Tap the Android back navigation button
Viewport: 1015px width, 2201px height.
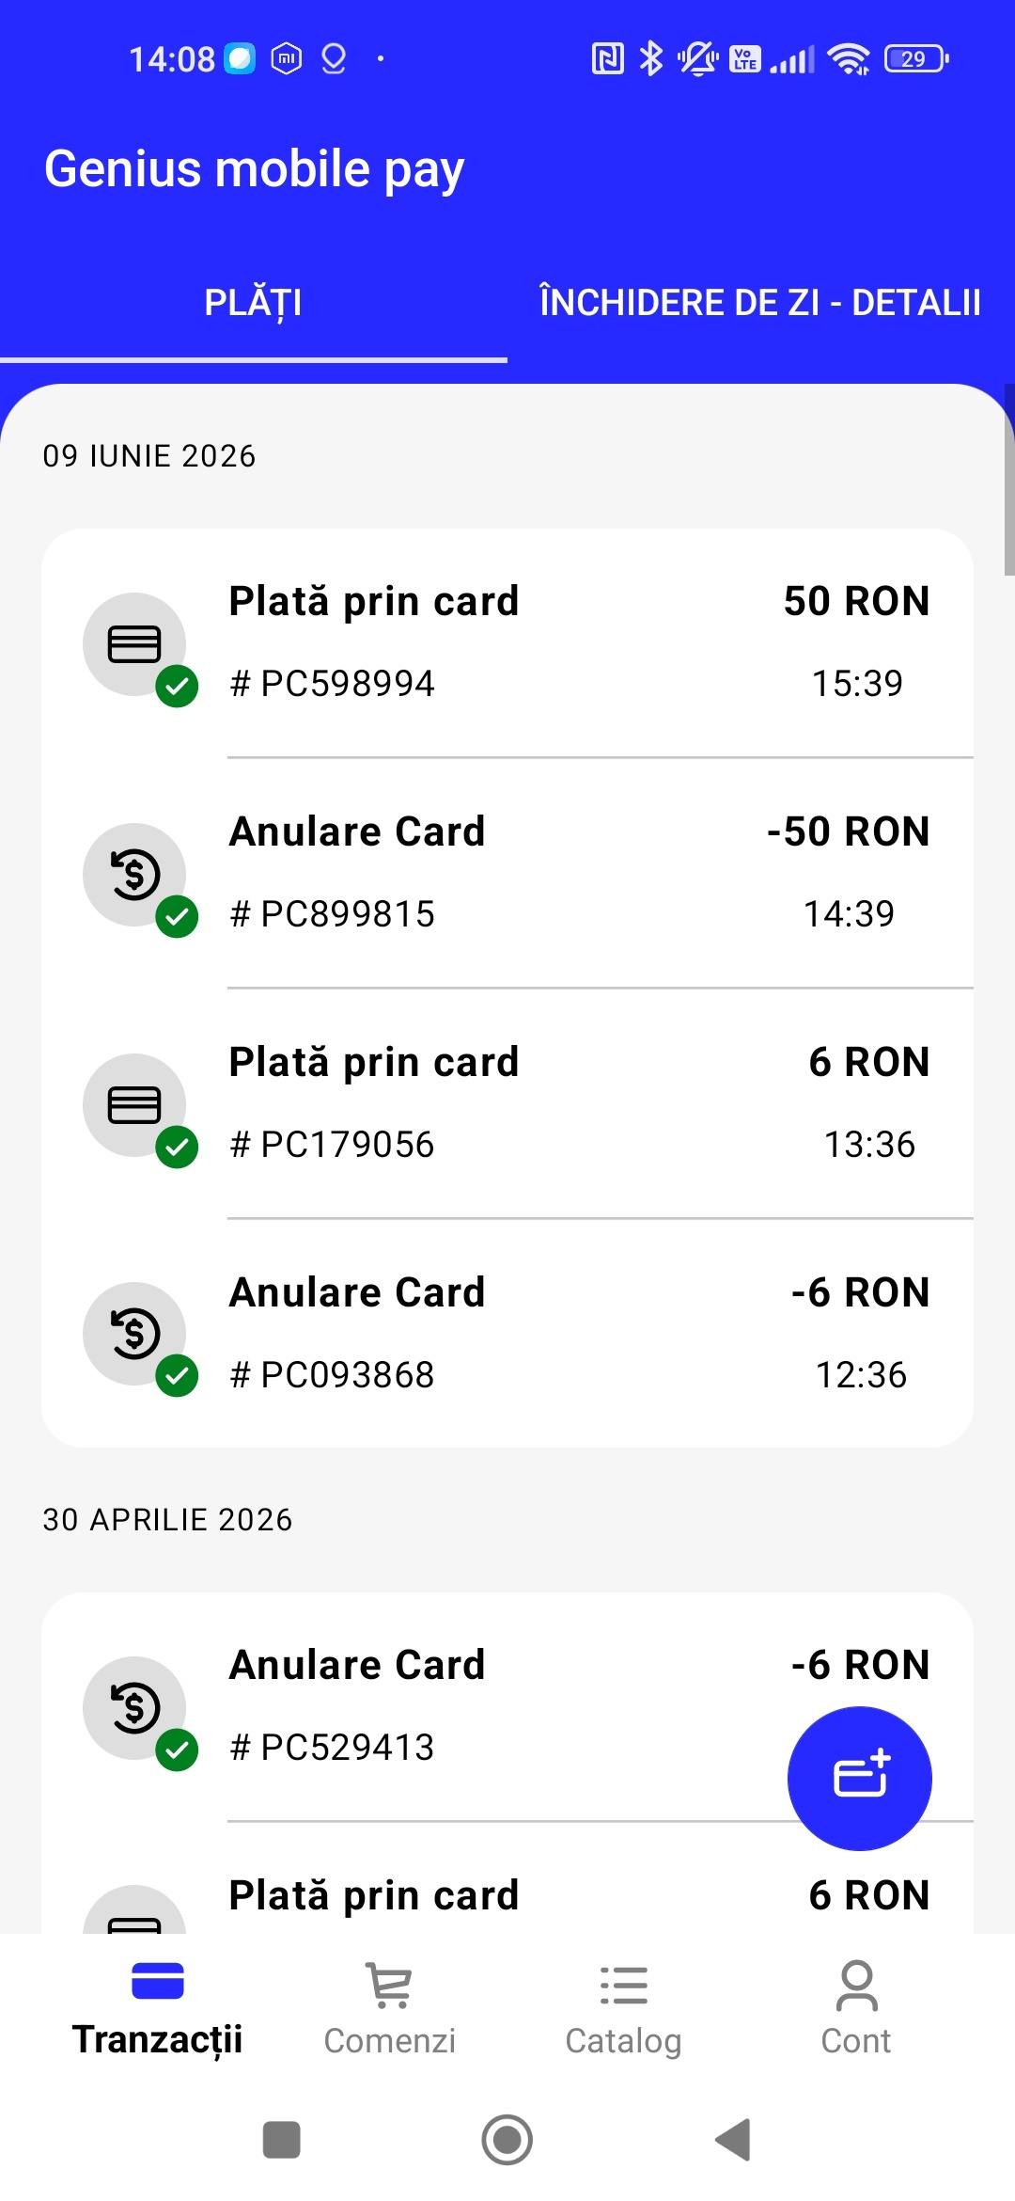click(x=733, y=2140)
